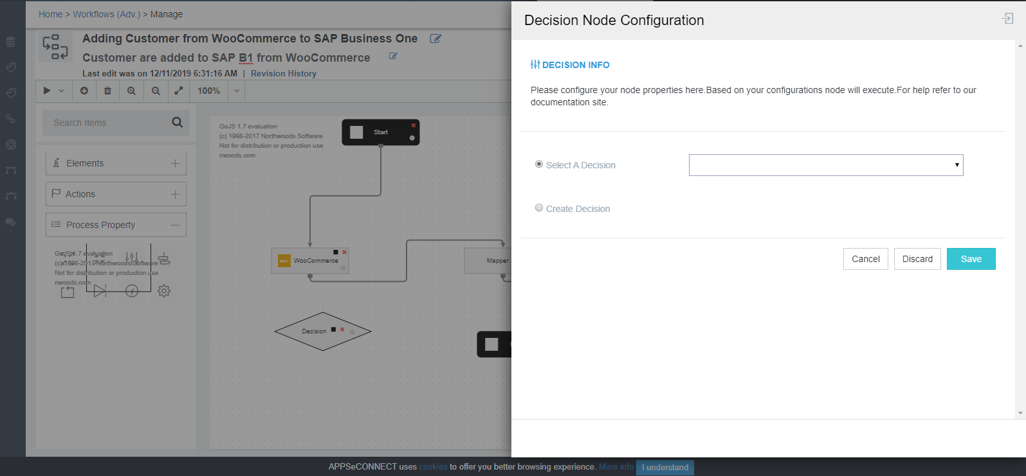Open the Select A Decision dropdown

pos(826,165)
